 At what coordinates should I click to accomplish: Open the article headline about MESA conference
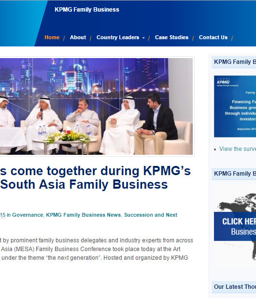95,178
